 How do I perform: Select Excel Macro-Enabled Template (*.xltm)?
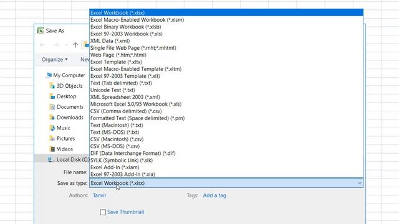click(226, 69)
